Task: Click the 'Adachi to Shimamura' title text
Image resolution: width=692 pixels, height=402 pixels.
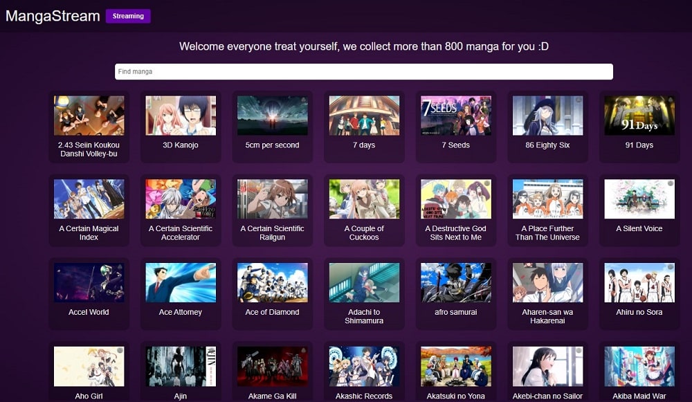Action: click(364, 316)
